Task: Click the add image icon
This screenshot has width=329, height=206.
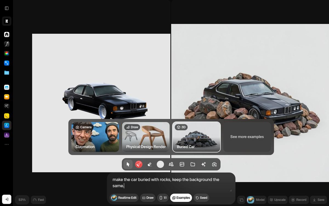Action: click(x=182, y=164)
